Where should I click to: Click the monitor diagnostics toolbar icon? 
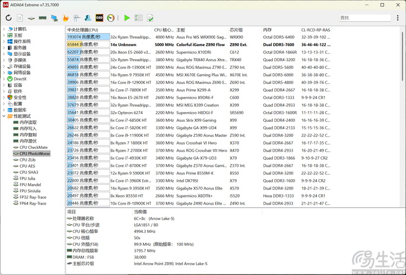[54, 18]
